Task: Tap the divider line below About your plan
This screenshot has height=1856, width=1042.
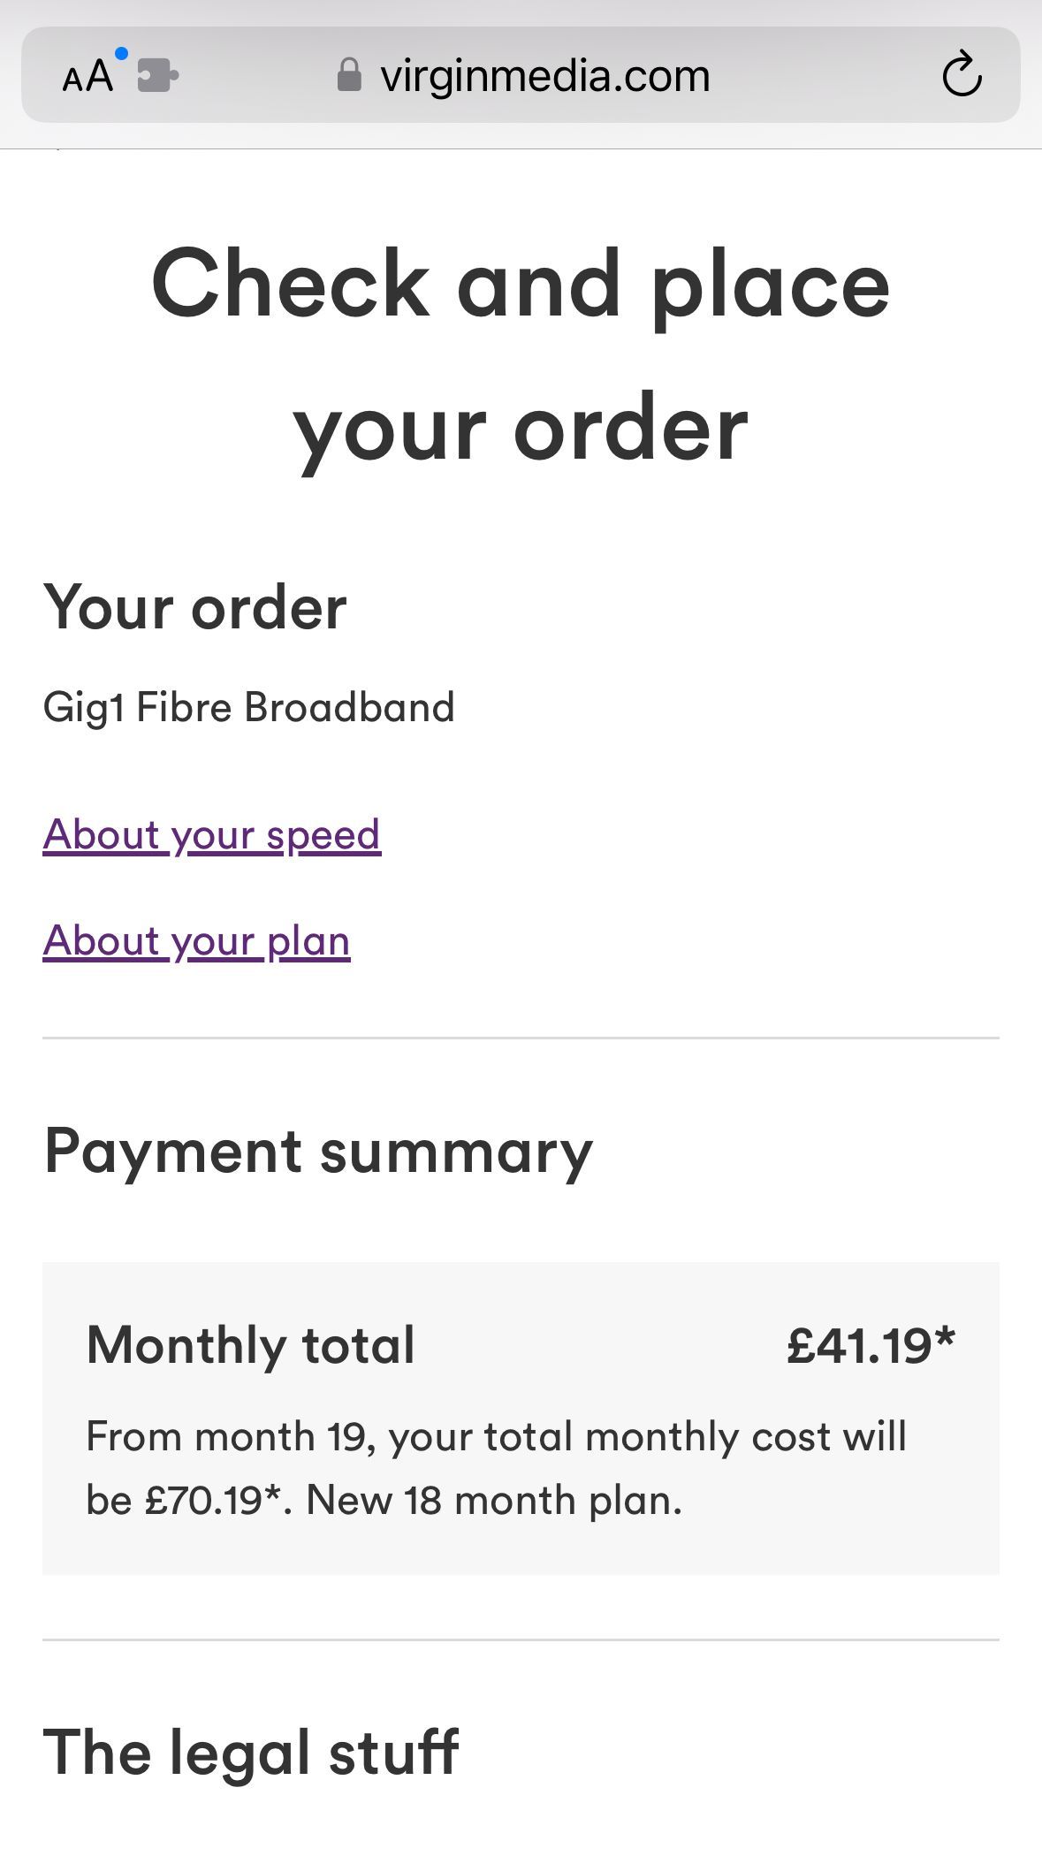Action: point(521,1038)
